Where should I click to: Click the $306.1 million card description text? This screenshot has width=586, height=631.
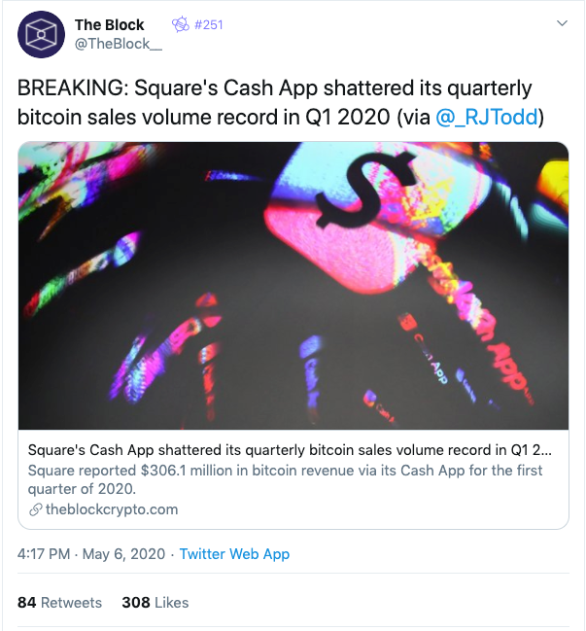tap(285, 479)
